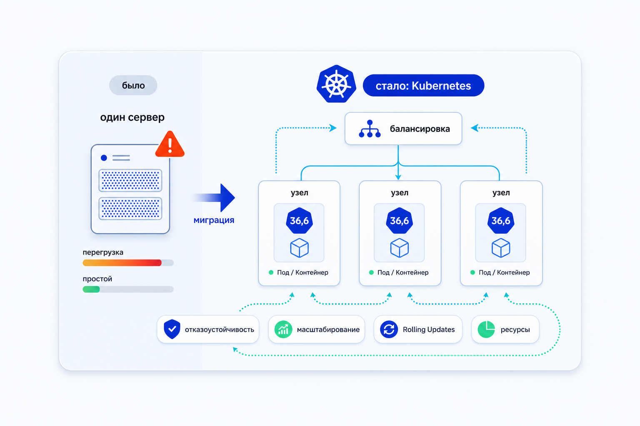Select the «масштабирование» chip
Viewport: 640px width, 426px height.
(x=317, y=329)
